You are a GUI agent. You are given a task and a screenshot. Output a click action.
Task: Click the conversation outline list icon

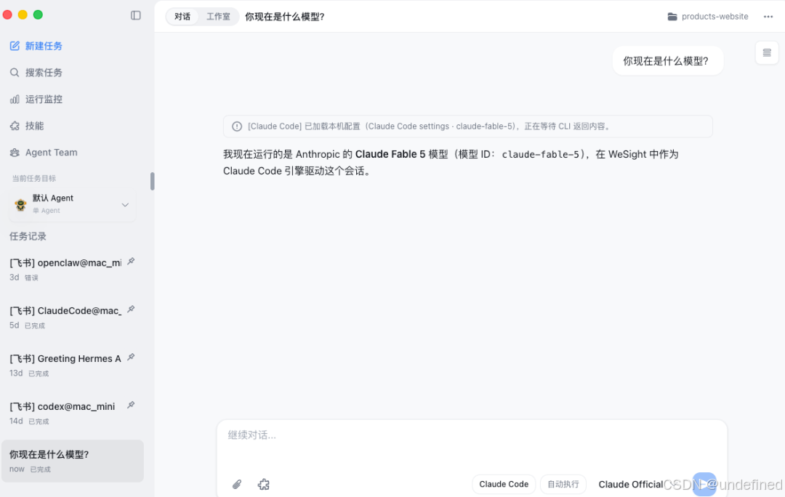pyautogui.click(x=767, y=52)
